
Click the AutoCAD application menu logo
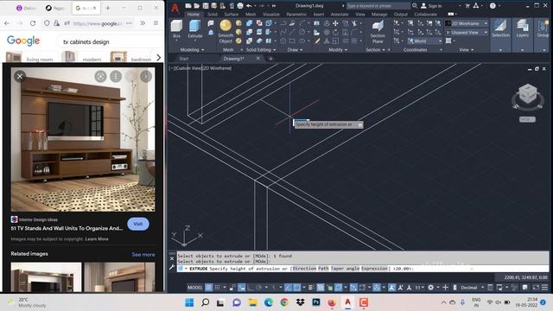175,8
